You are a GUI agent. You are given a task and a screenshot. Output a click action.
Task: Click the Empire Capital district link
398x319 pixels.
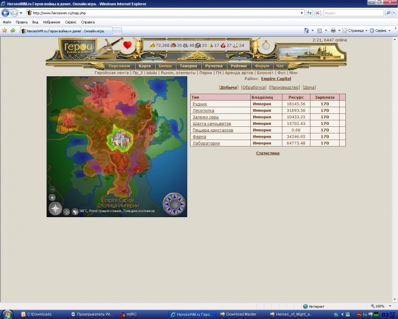(276, 78)
